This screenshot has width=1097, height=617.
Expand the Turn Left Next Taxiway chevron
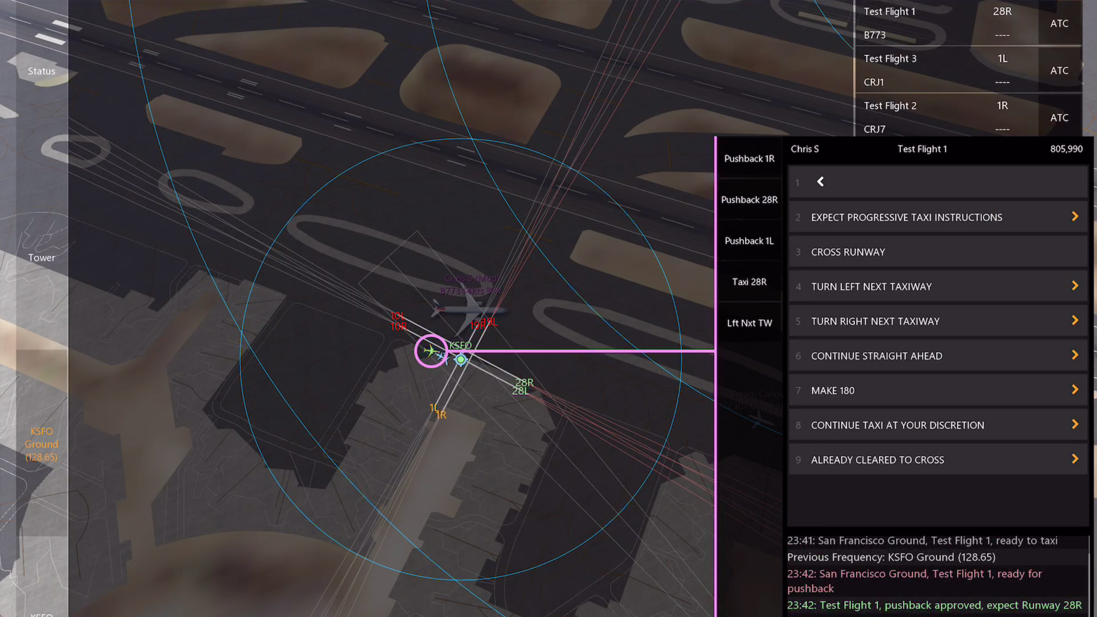point(1075,286)
